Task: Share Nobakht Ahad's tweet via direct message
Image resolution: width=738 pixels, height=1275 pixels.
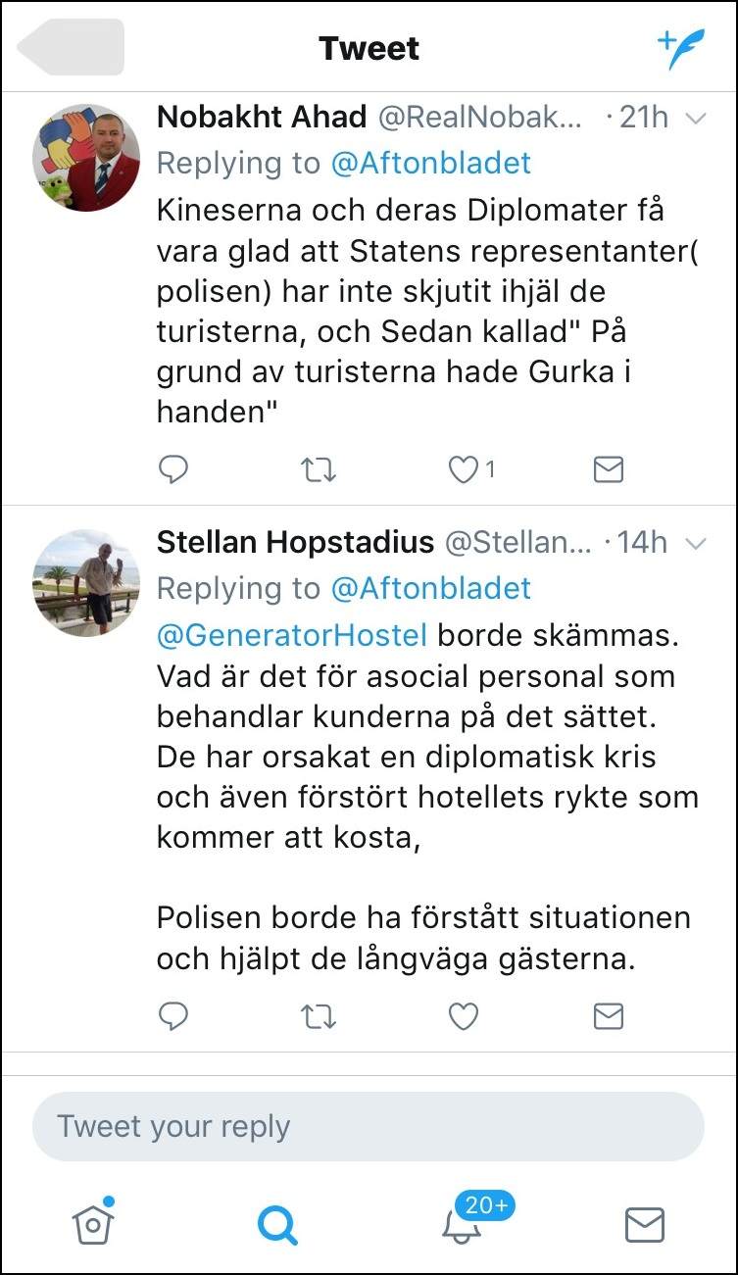Action: [609, 471]
